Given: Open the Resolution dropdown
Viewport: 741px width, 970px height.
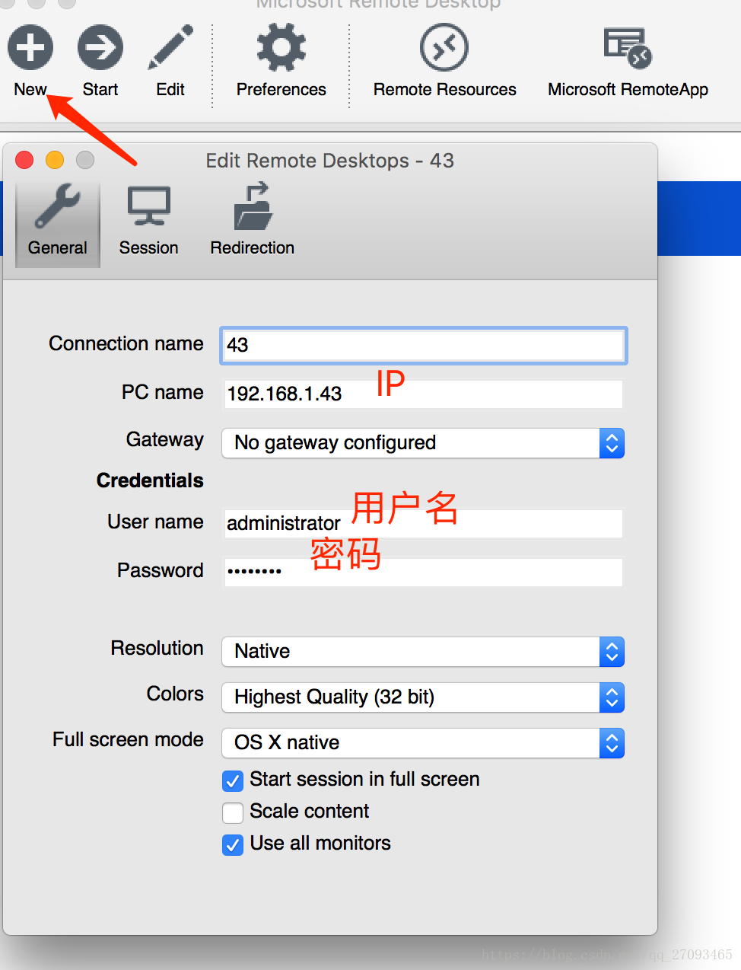Looking at the screenshot, I should (423, 652).
